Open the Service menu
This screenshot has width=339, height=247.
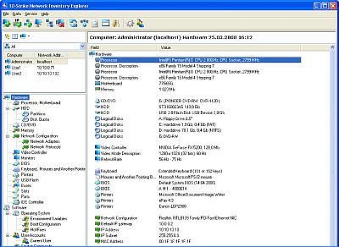32,13
